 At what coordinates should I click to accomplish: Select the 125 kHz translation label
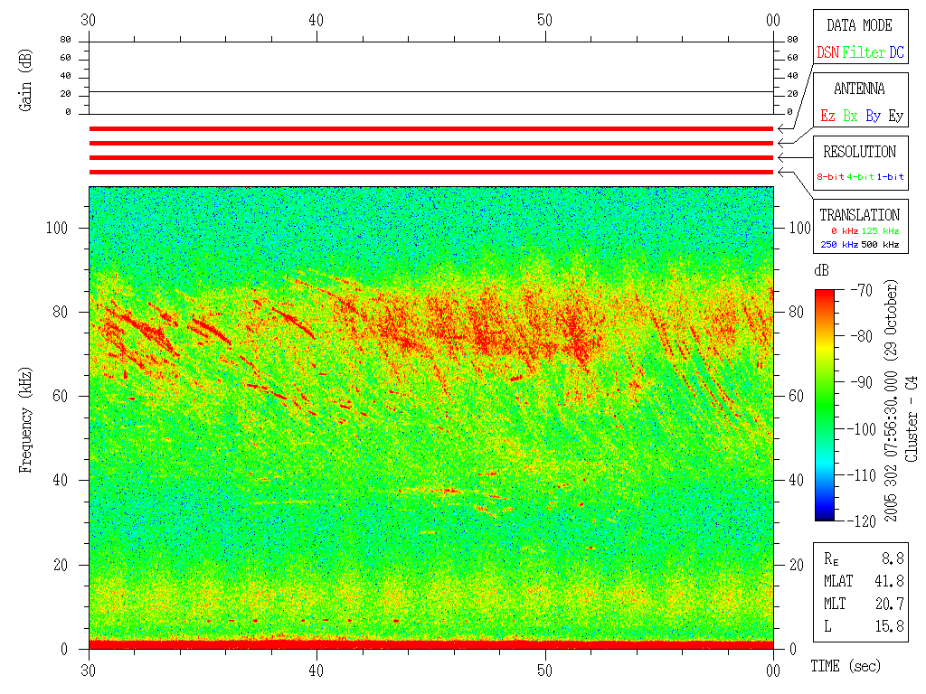[883, 232]
